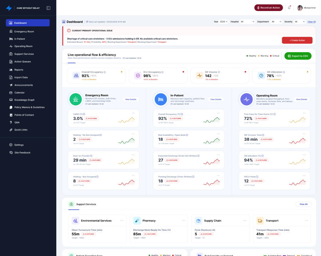This screenshot has width=321, height=256.
Task: Click the Settings gear icon
Action: (x=11, y=145)
